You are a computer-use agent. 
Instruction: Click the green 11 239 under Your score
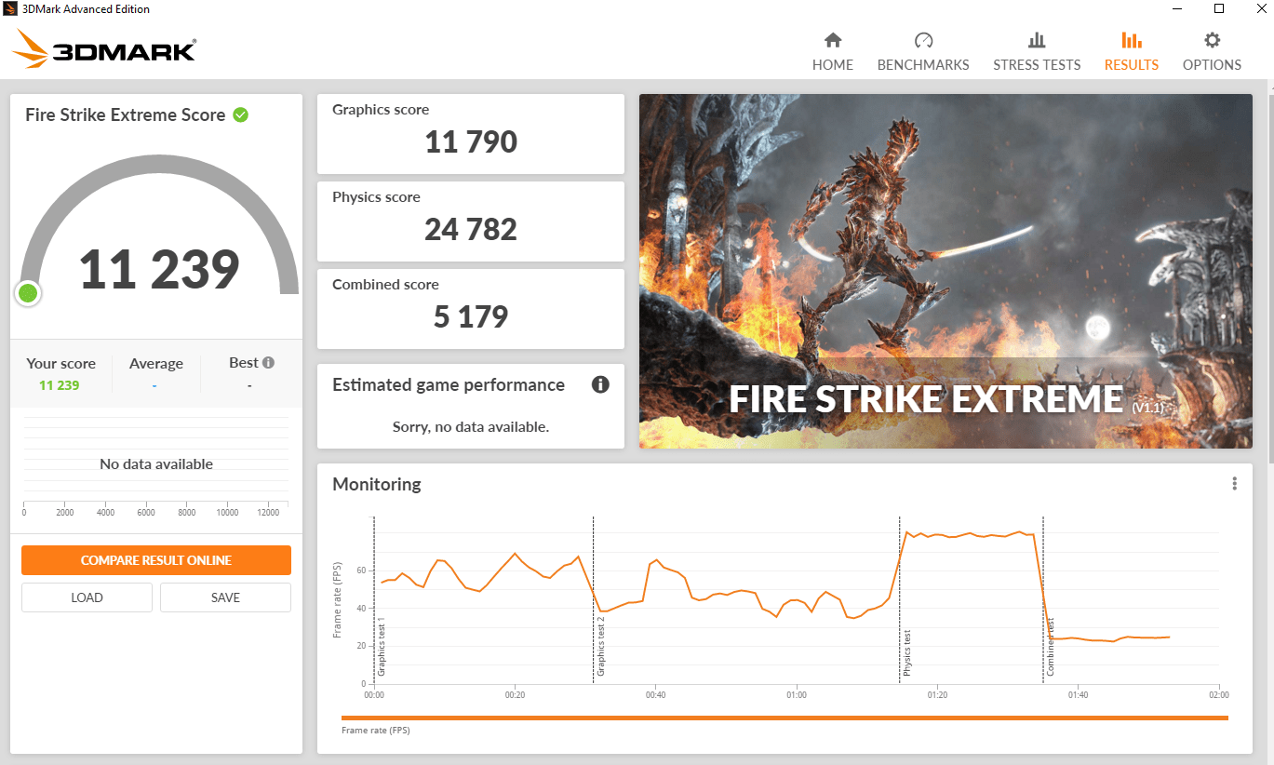tap(60, 385)
